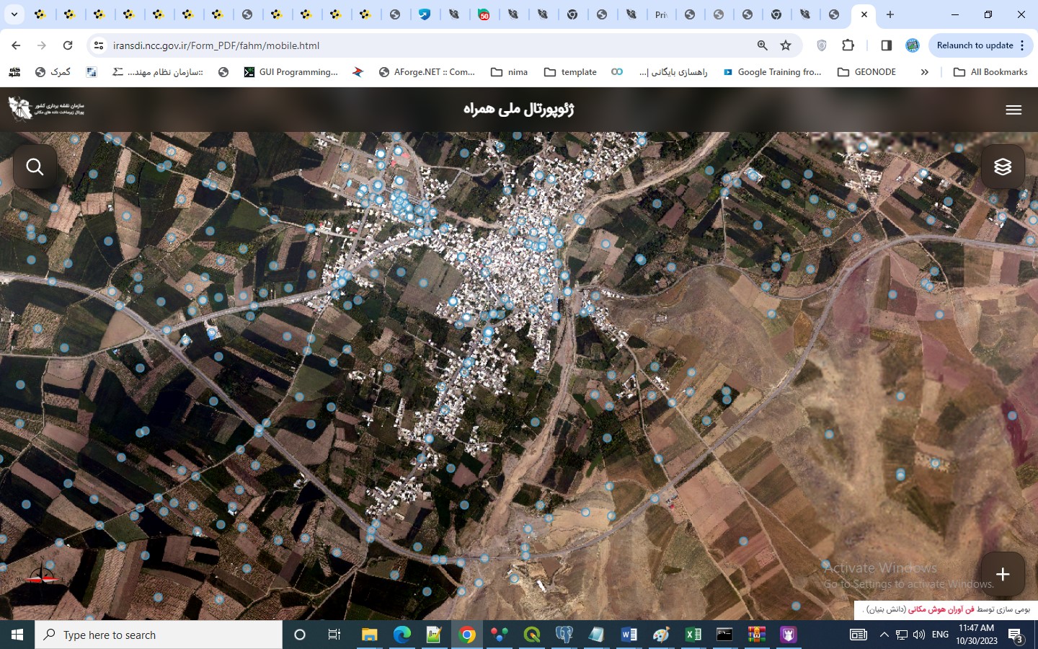
Task: Open the Windows Start menu
Action: [17, 635]
